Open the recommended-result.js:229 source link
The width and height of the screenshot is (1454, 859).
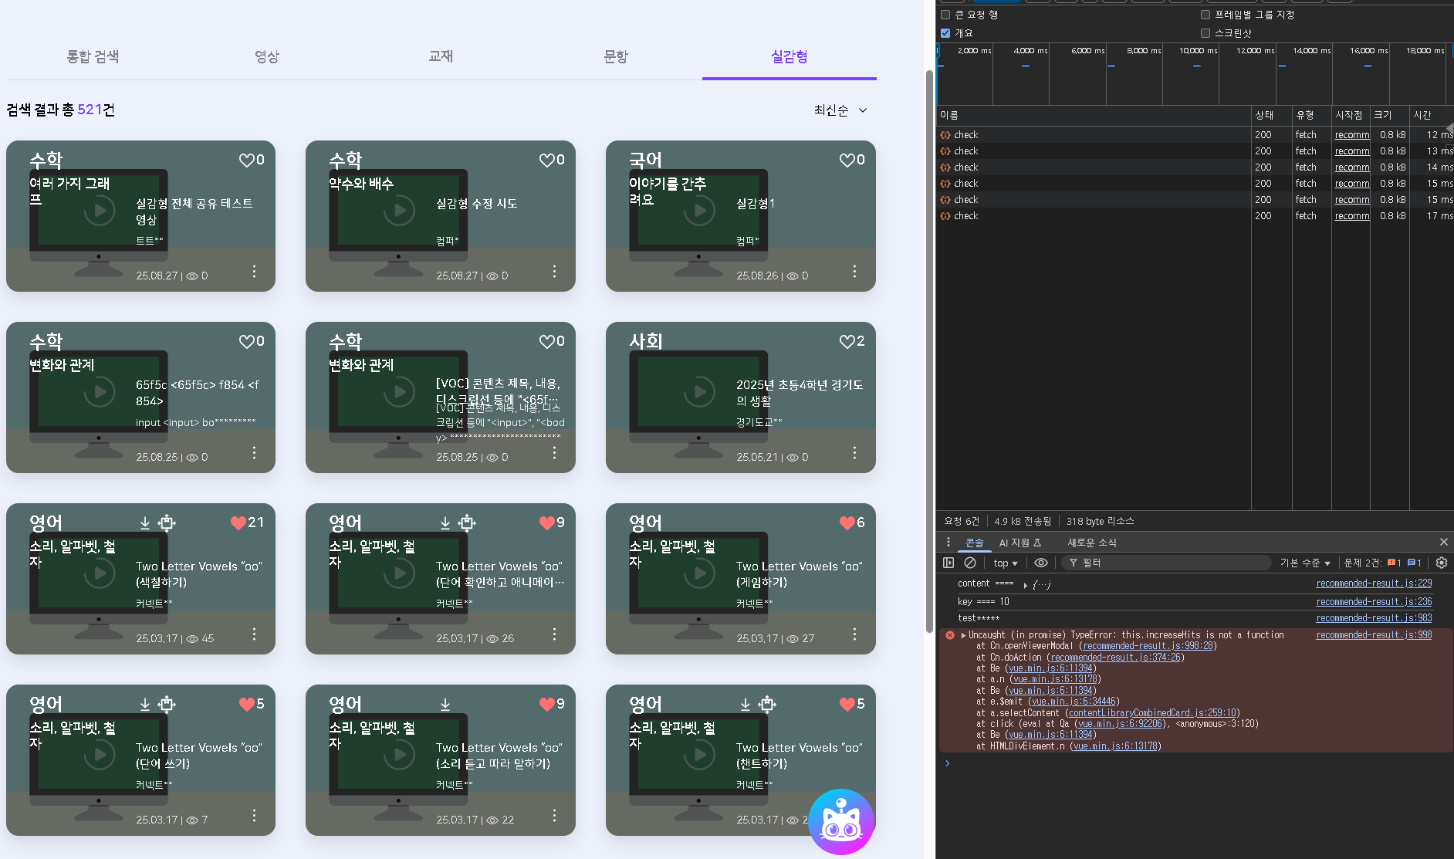pyautogui.click(x=1373, y=583)
